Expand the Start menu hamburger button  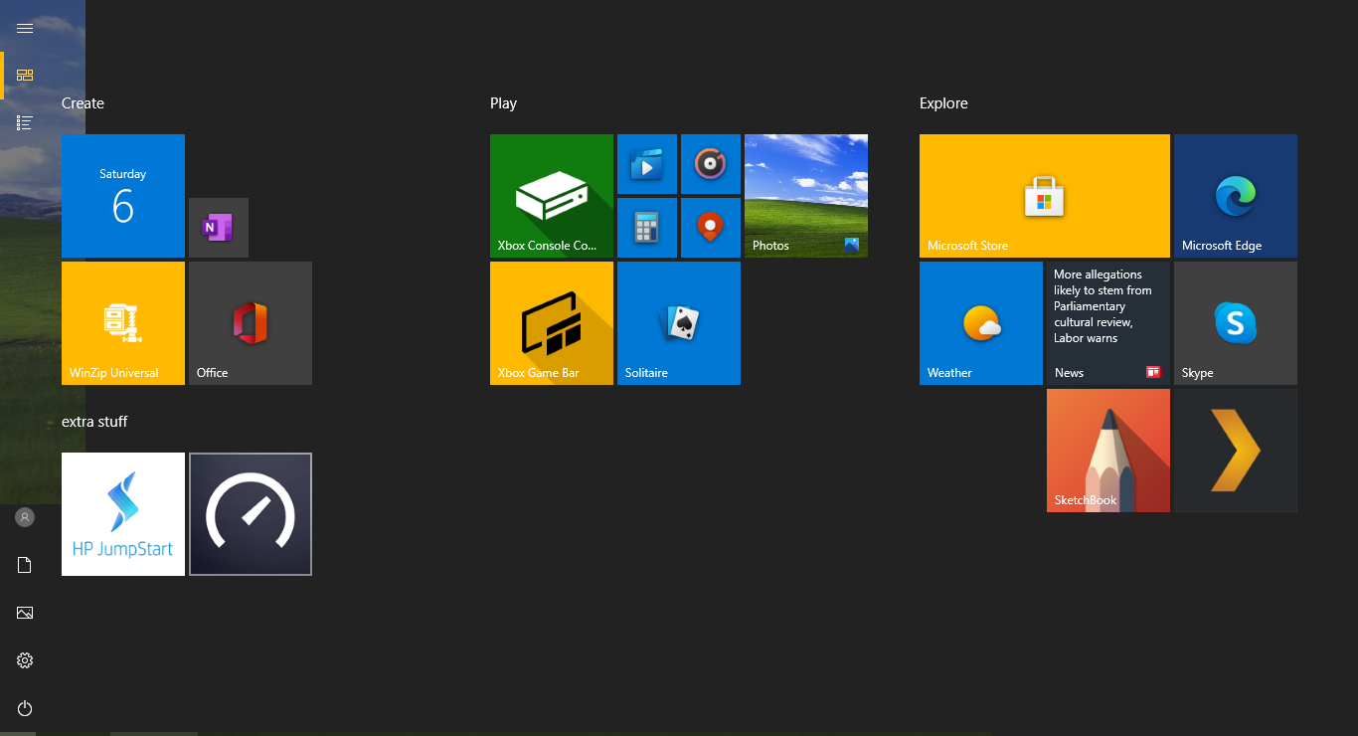click(x=25, y=28)
